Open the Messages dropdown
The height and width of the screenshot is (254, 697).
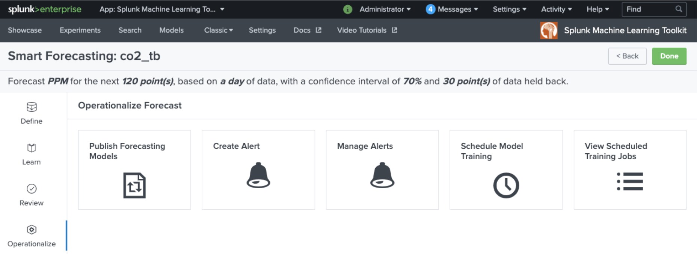457,9
